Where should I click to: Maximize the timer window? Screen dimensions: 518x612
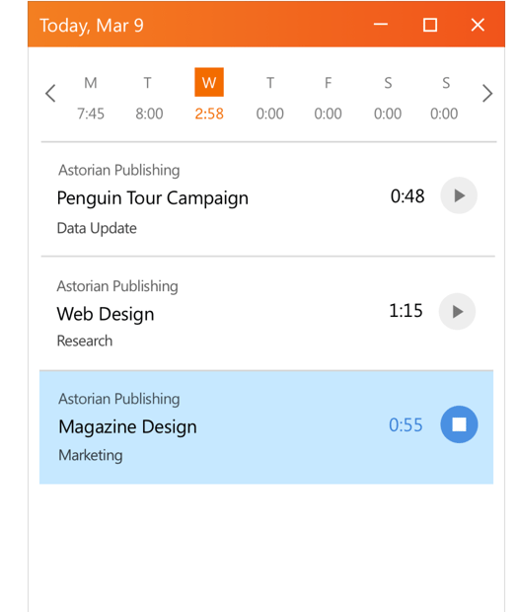click(x=430, y=25)
